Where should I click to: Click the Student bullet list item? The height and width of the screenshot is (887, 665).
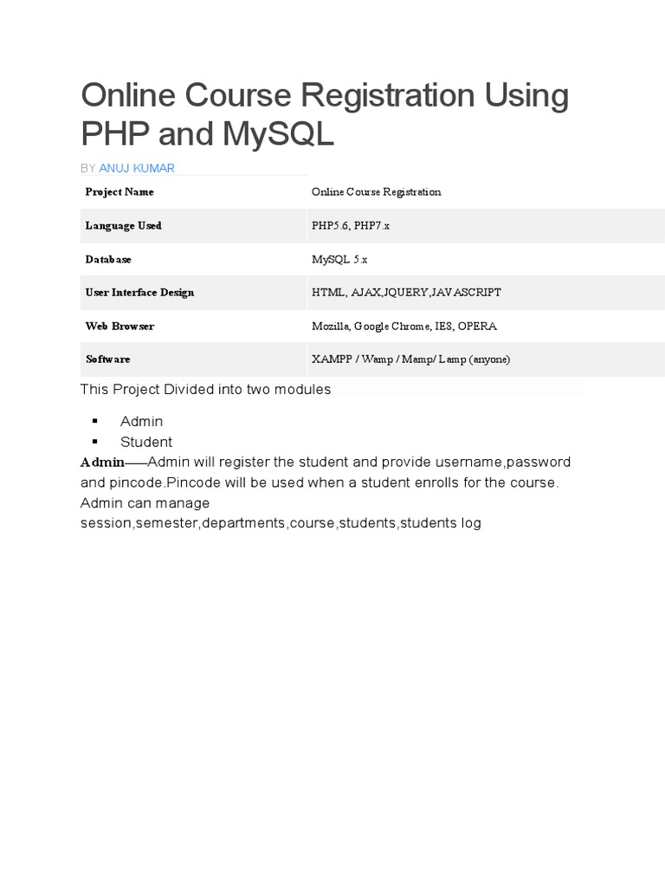coord(146,442)
